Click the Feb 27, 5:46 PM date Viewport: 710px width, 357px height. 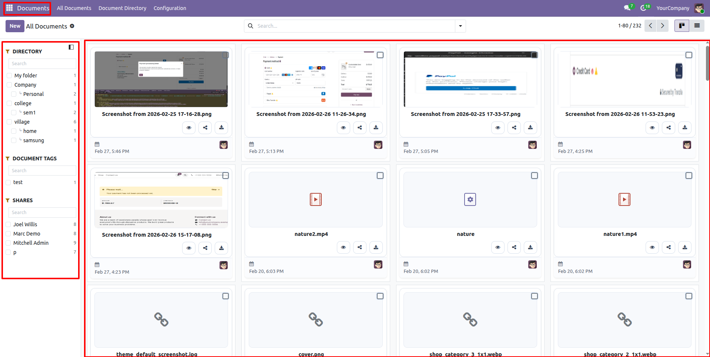112,151
